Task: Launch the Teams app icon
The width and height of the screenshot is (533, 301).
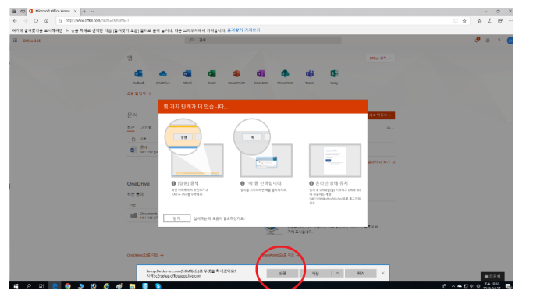Action: [x=310, y=74]
